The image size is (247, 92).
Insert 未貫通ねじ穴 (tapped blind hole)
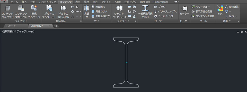tap(101, 16)
